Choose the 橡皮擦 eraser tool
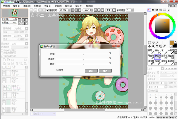178x119 pixels. click(157, 57)
